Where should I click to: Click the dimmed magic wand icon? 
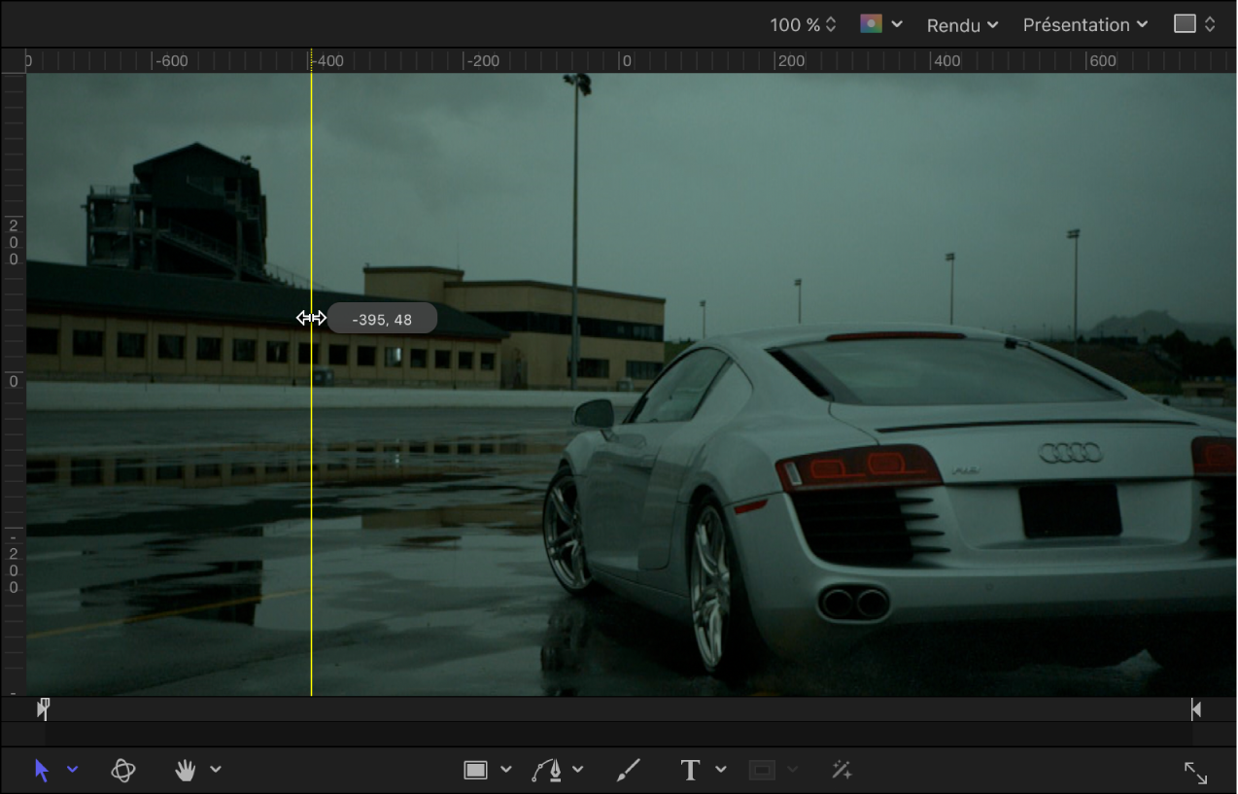[842, 771]
